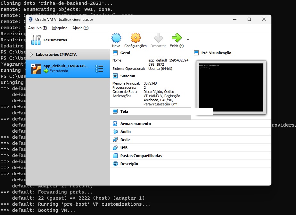Click the '3072 MB' memory value
The height and width of the screenshot is (215, 296).
coord(150,83)
